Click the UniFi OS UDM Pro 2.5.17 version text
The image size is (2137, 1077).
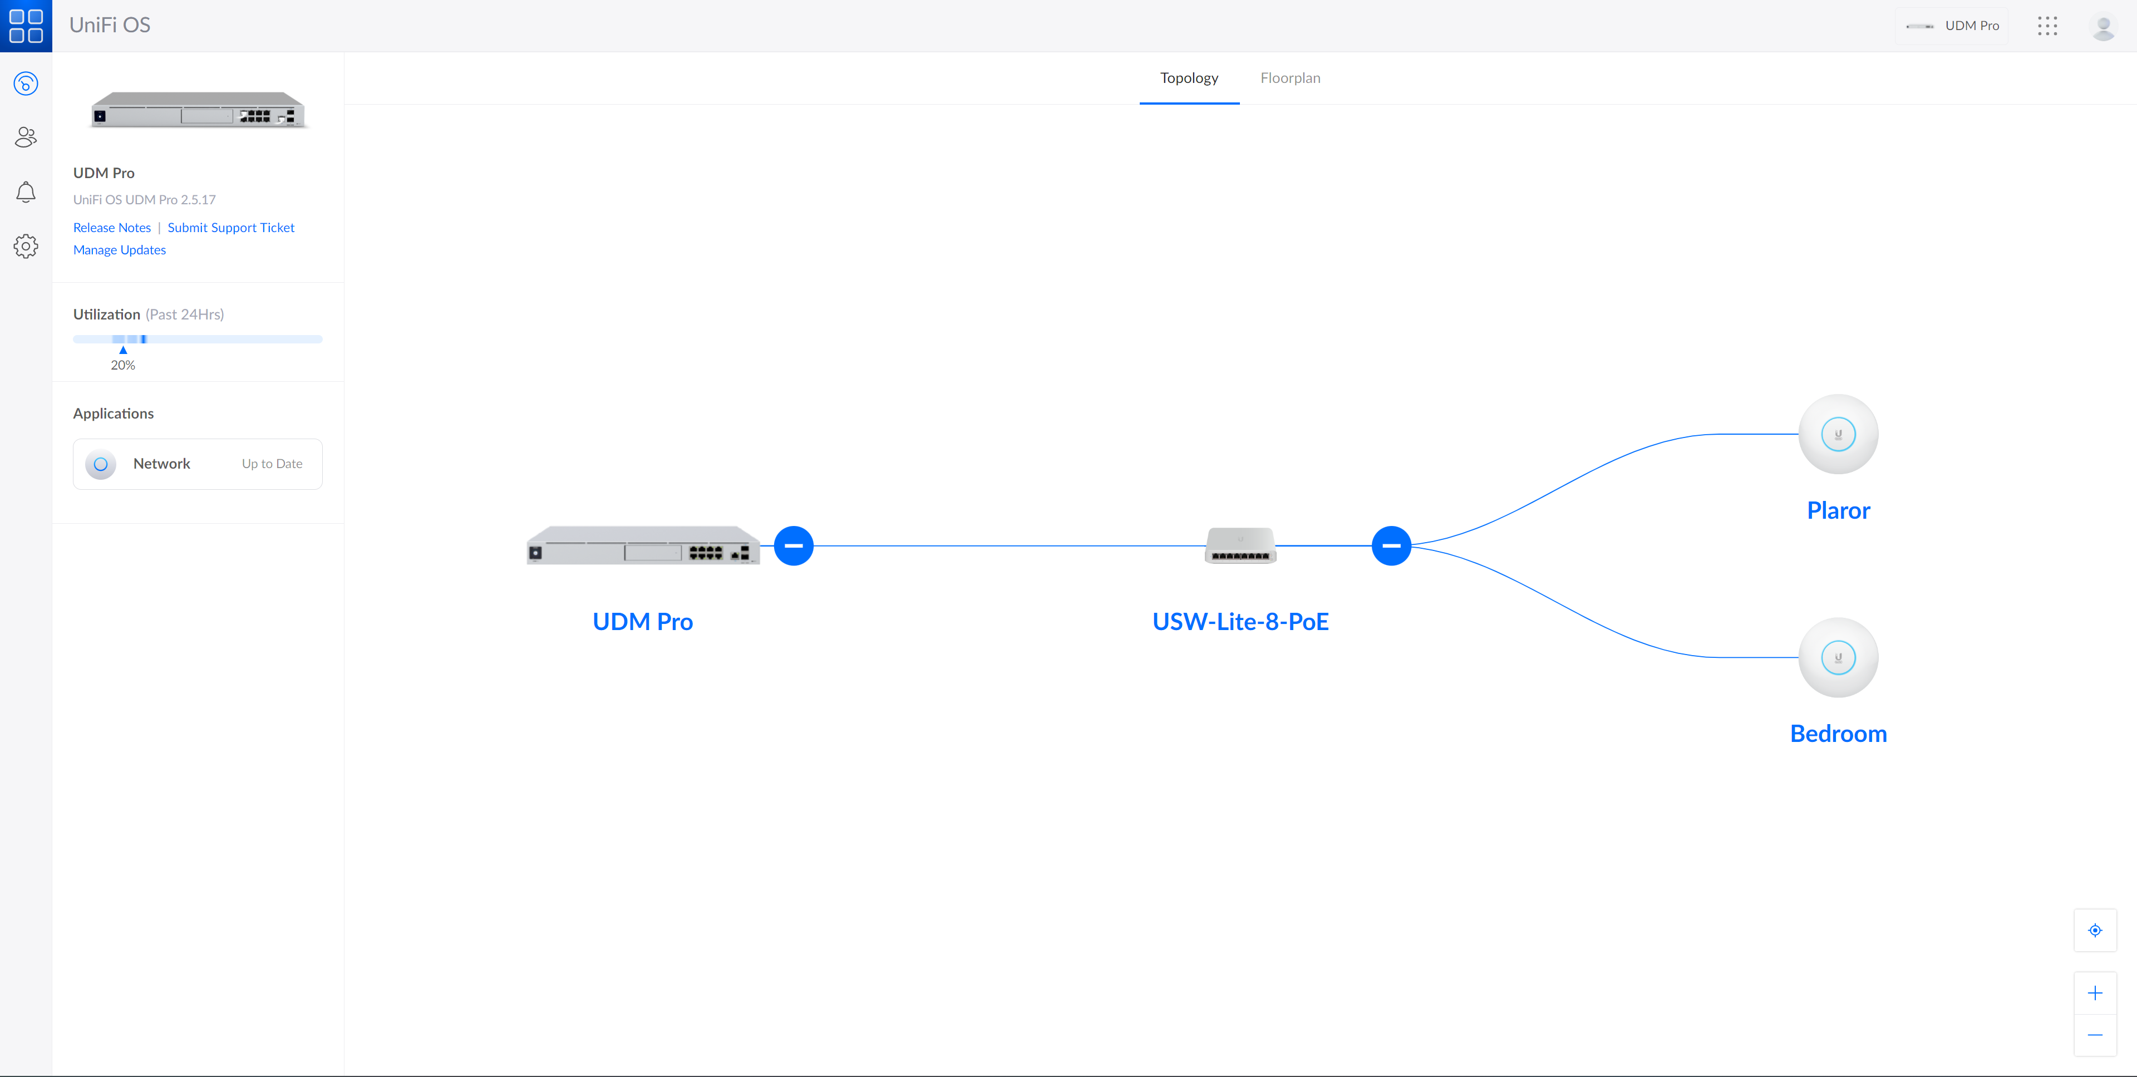coord(144,199)
